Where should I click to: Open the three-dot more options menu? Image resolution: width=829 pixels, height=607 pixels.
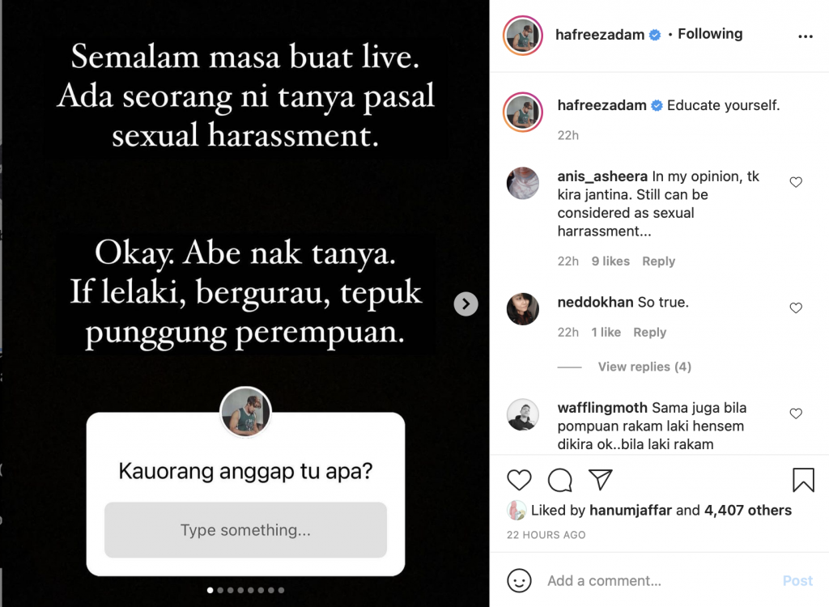[x=806, y=36]
